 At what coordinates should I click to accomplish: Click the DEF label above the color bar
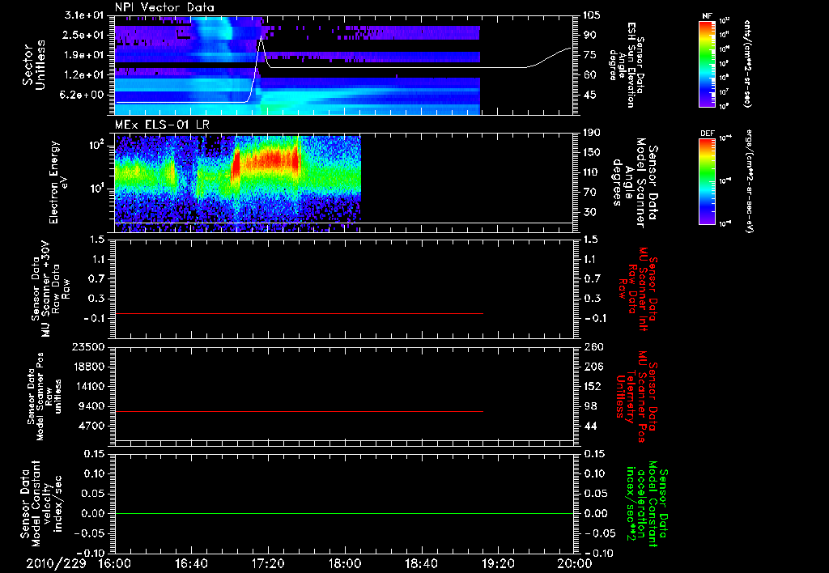click(x=707, y=134)
